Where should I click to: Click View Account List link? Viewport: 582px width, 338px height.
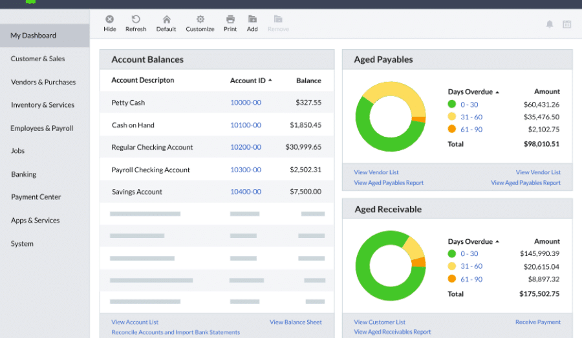(135, 322)
